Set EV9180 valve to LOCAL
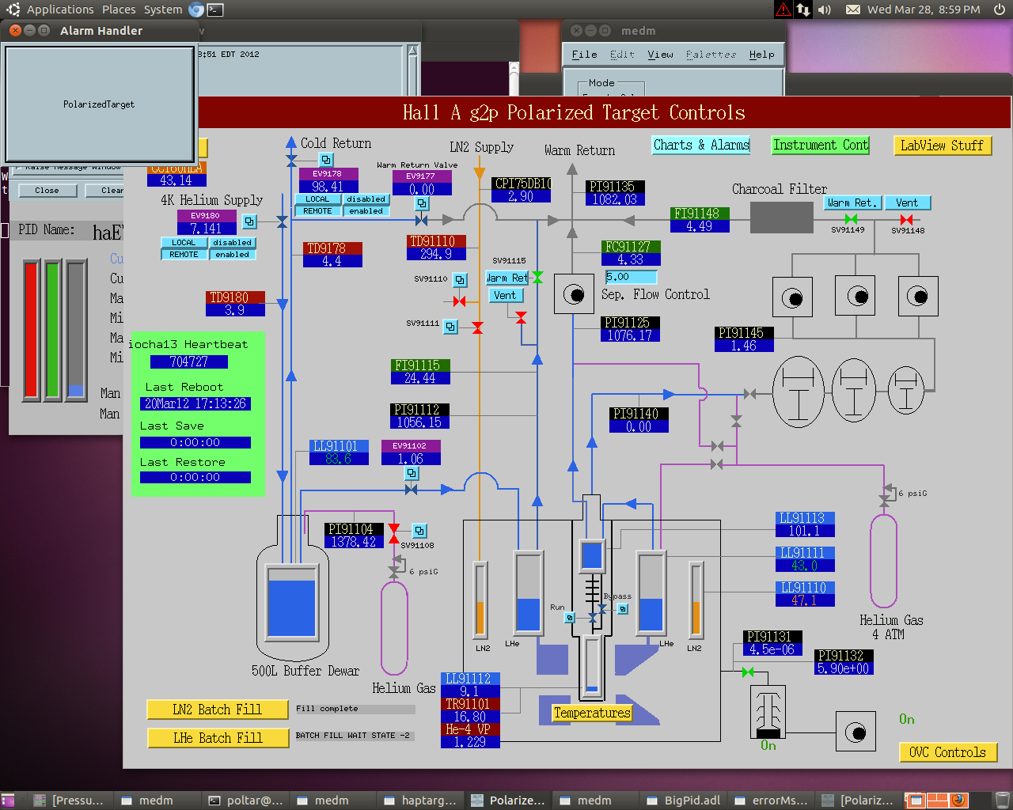Image resolution: width=1013 pixels, height=810 pixels. 184,243
